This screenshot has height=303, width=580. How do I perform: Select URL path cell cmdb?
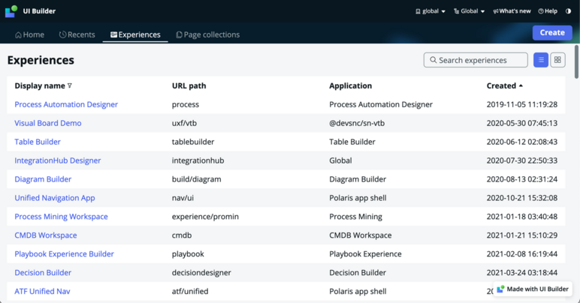pos(182,235)
